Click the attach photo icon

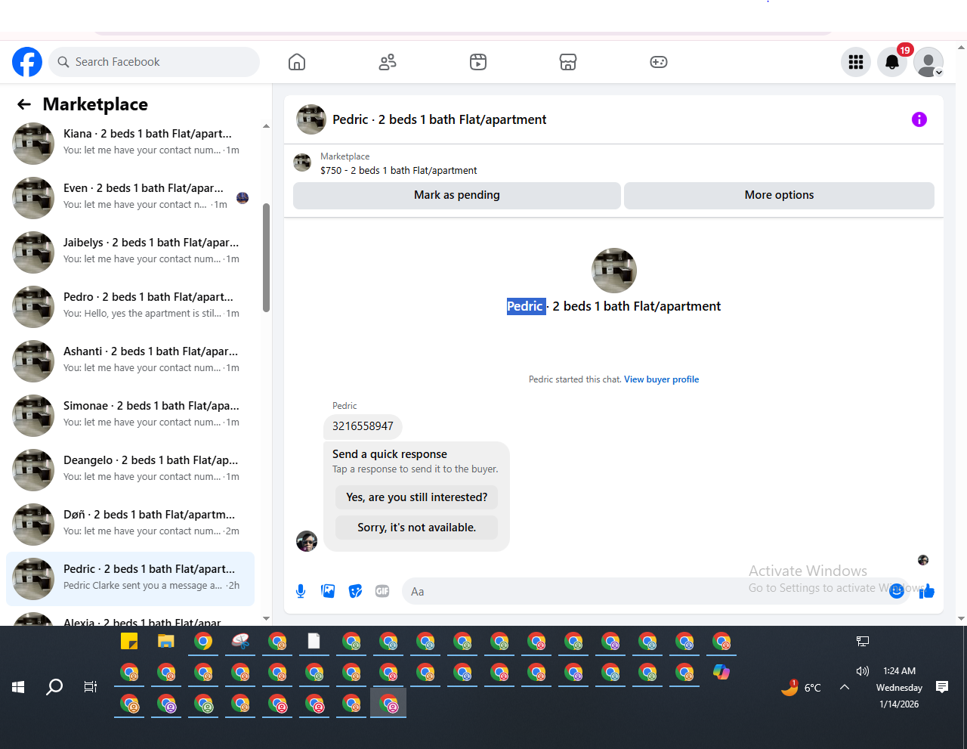[328, 591]
